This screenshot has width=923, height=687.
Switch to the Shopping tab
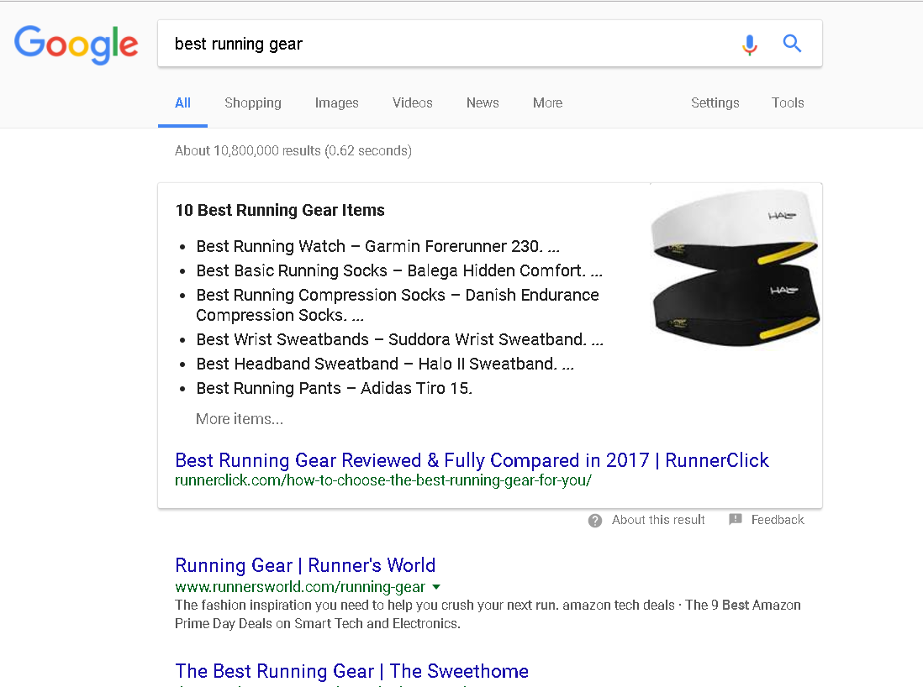[x=252, y=103]
